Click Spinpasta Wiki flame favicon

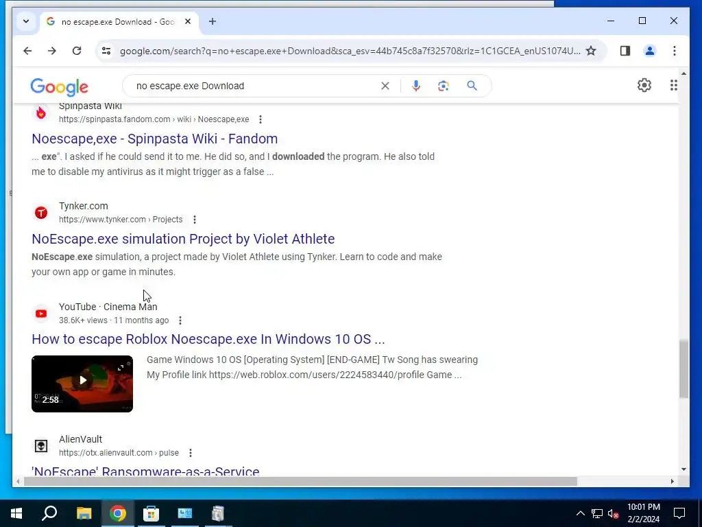[x=40, y=113]
